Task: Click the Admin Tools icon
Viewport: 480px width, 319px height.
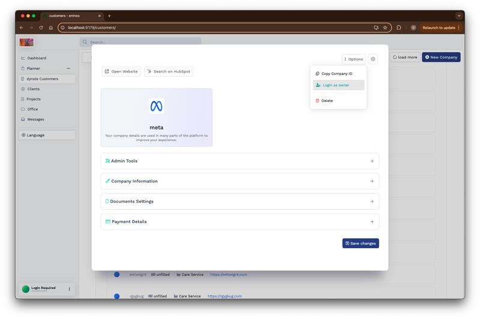Action: (x=107, y=161)
